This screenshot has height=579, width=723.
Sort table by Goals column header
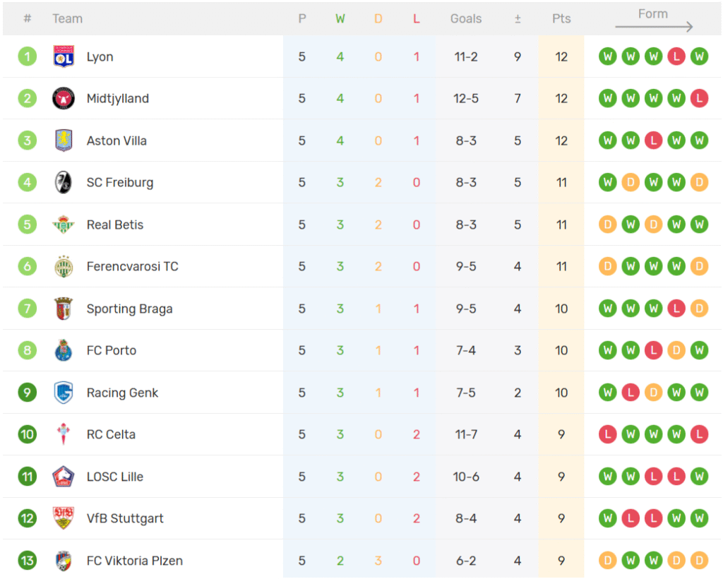466,19
